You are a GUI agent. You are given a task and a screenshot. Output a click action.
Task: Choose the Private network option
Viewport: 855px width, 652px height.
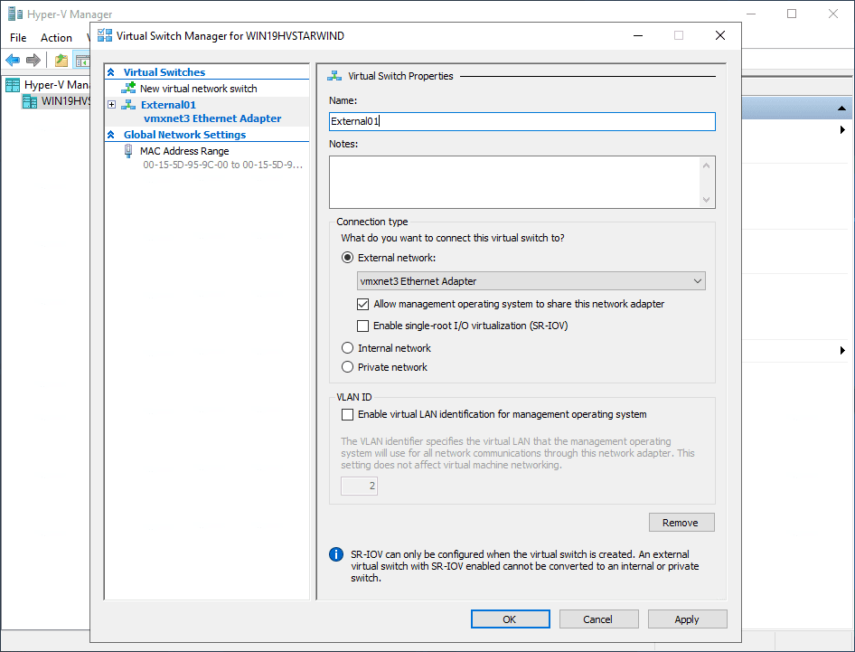[348, 367]
